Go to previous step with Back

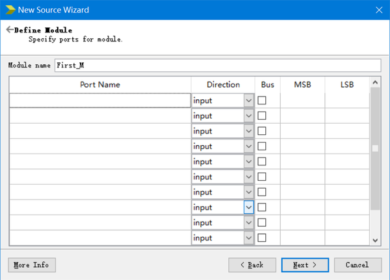tap(252, 264)
